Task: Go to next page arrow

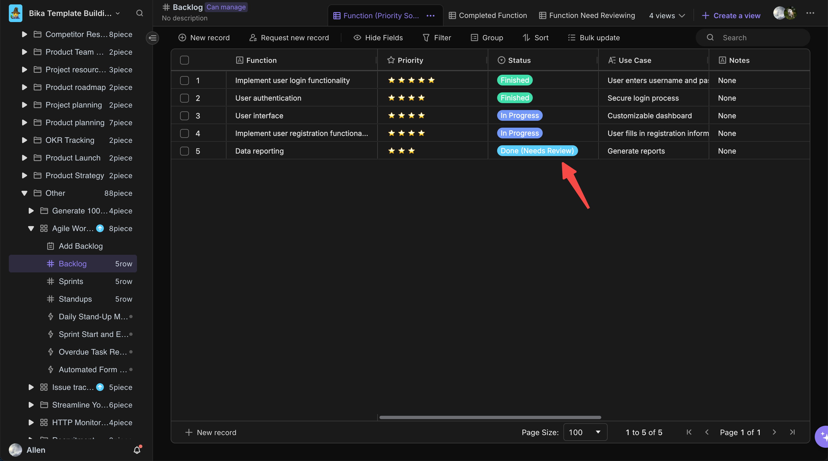Action: pos(774,432)
